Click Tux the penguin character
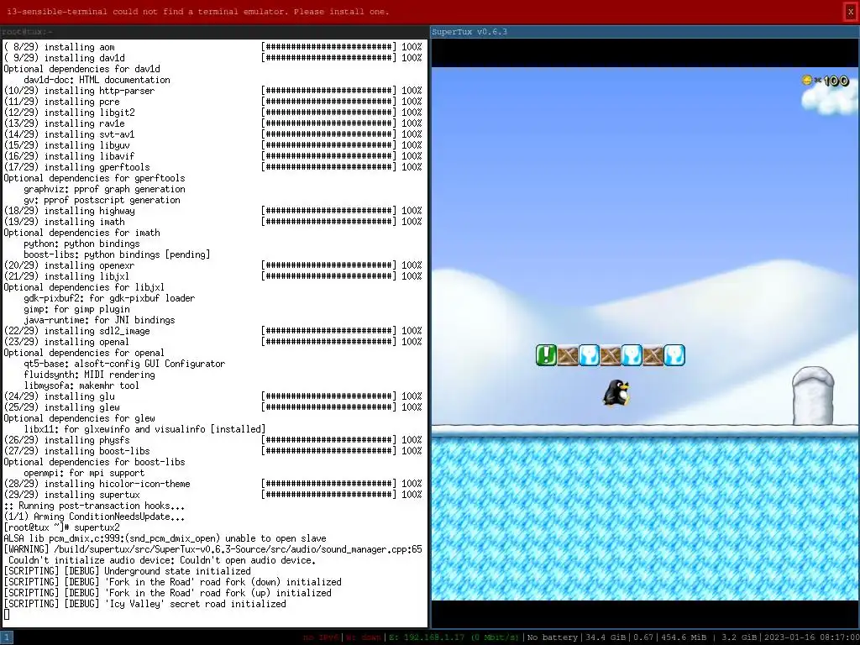Screen dimensions: 860x645 (x=616, y=393)
